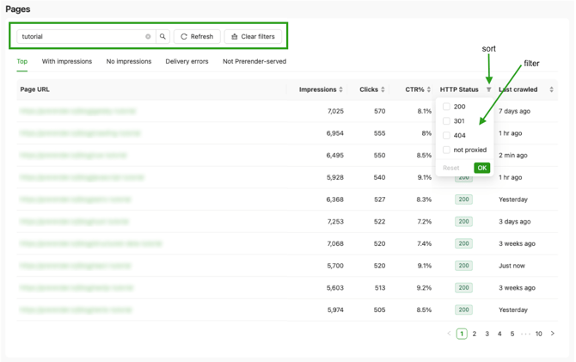Click Reset in filter popup
The width and height of the screenshot is (576, 362).
pyautogui.click(x=451, y=168)
